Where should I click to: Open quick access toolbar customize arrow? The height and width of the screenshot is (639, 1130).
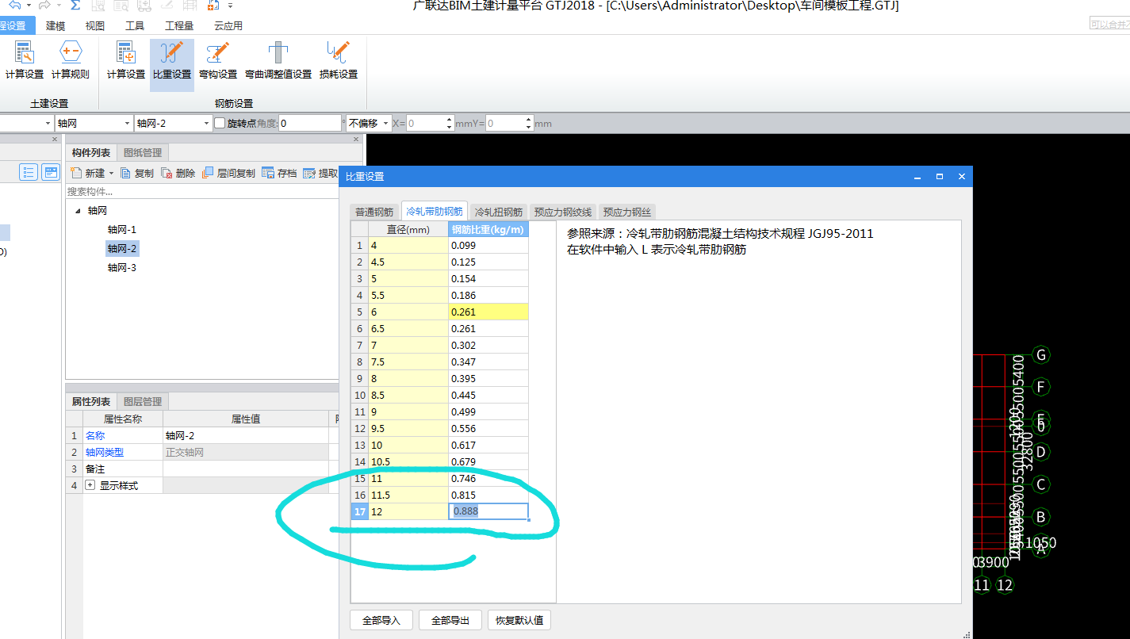click(230, 5)
